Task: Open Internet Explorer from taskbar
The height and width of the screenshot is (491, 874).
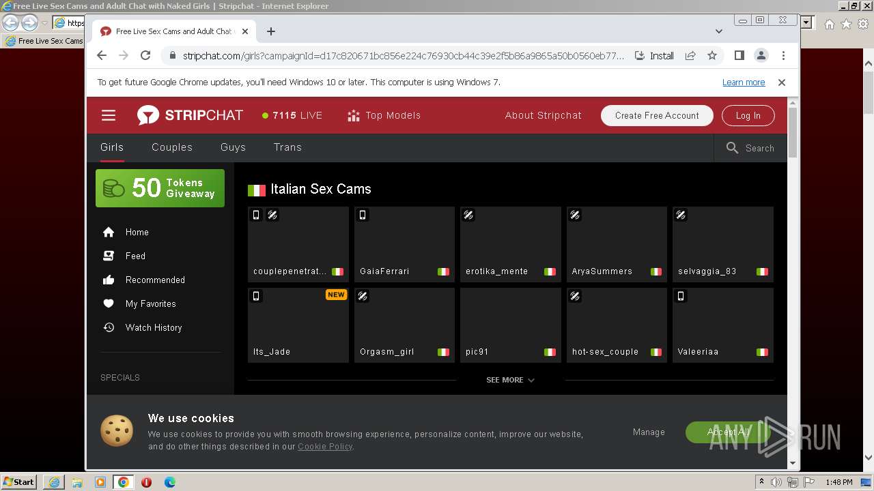Action: (54, 482)
